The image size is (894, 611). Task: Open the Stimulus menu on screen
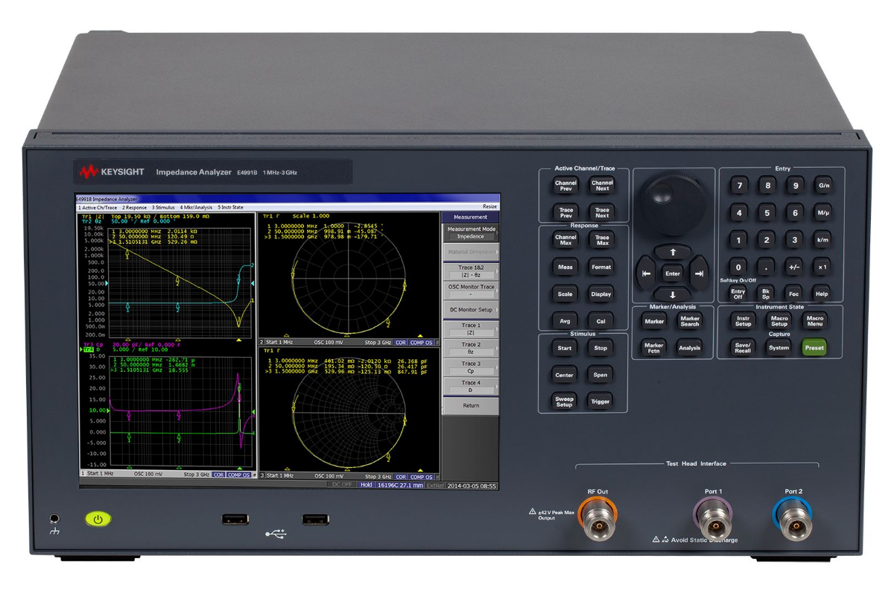click(164, 207)
